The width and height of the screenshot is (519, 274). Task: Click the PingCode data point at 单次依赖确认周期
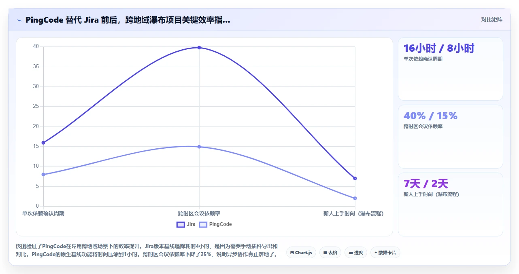[x=43, y=175]
